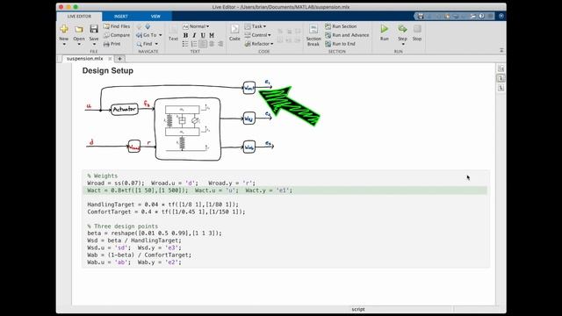Click the 'script' status bar label
This screenshot has width=562, height=316.
pos(358,309)
